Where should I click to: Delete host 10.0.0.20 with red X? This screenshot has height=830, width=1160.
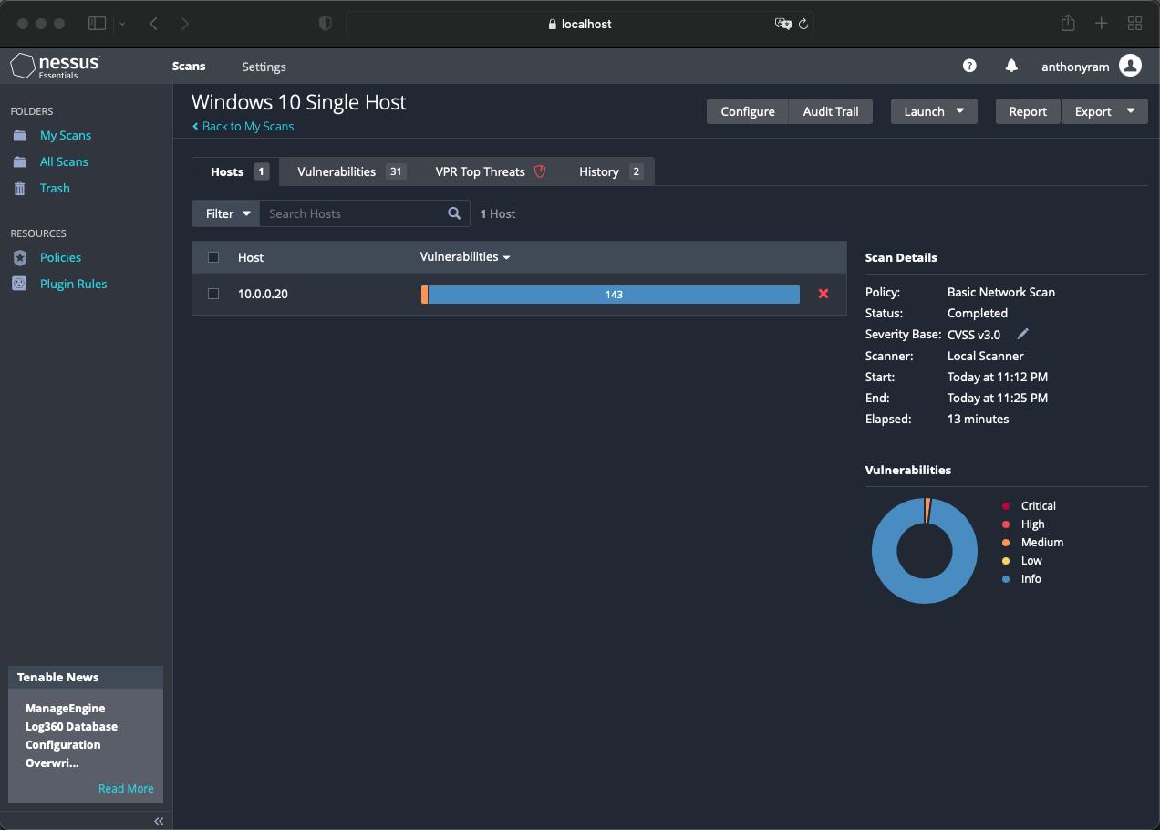point(823,294)
